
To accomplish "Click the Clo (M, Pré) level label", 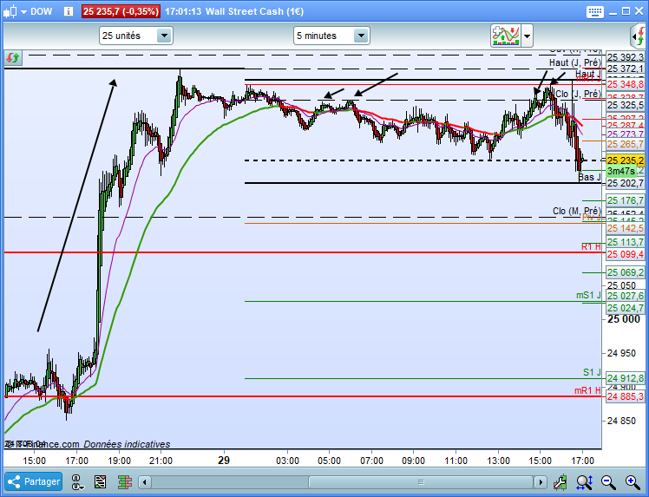I will click(577, 211).
